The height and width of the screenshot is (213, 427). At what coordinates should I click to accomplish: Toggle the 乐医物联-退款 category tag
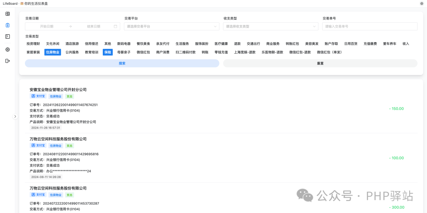[272, 52]
